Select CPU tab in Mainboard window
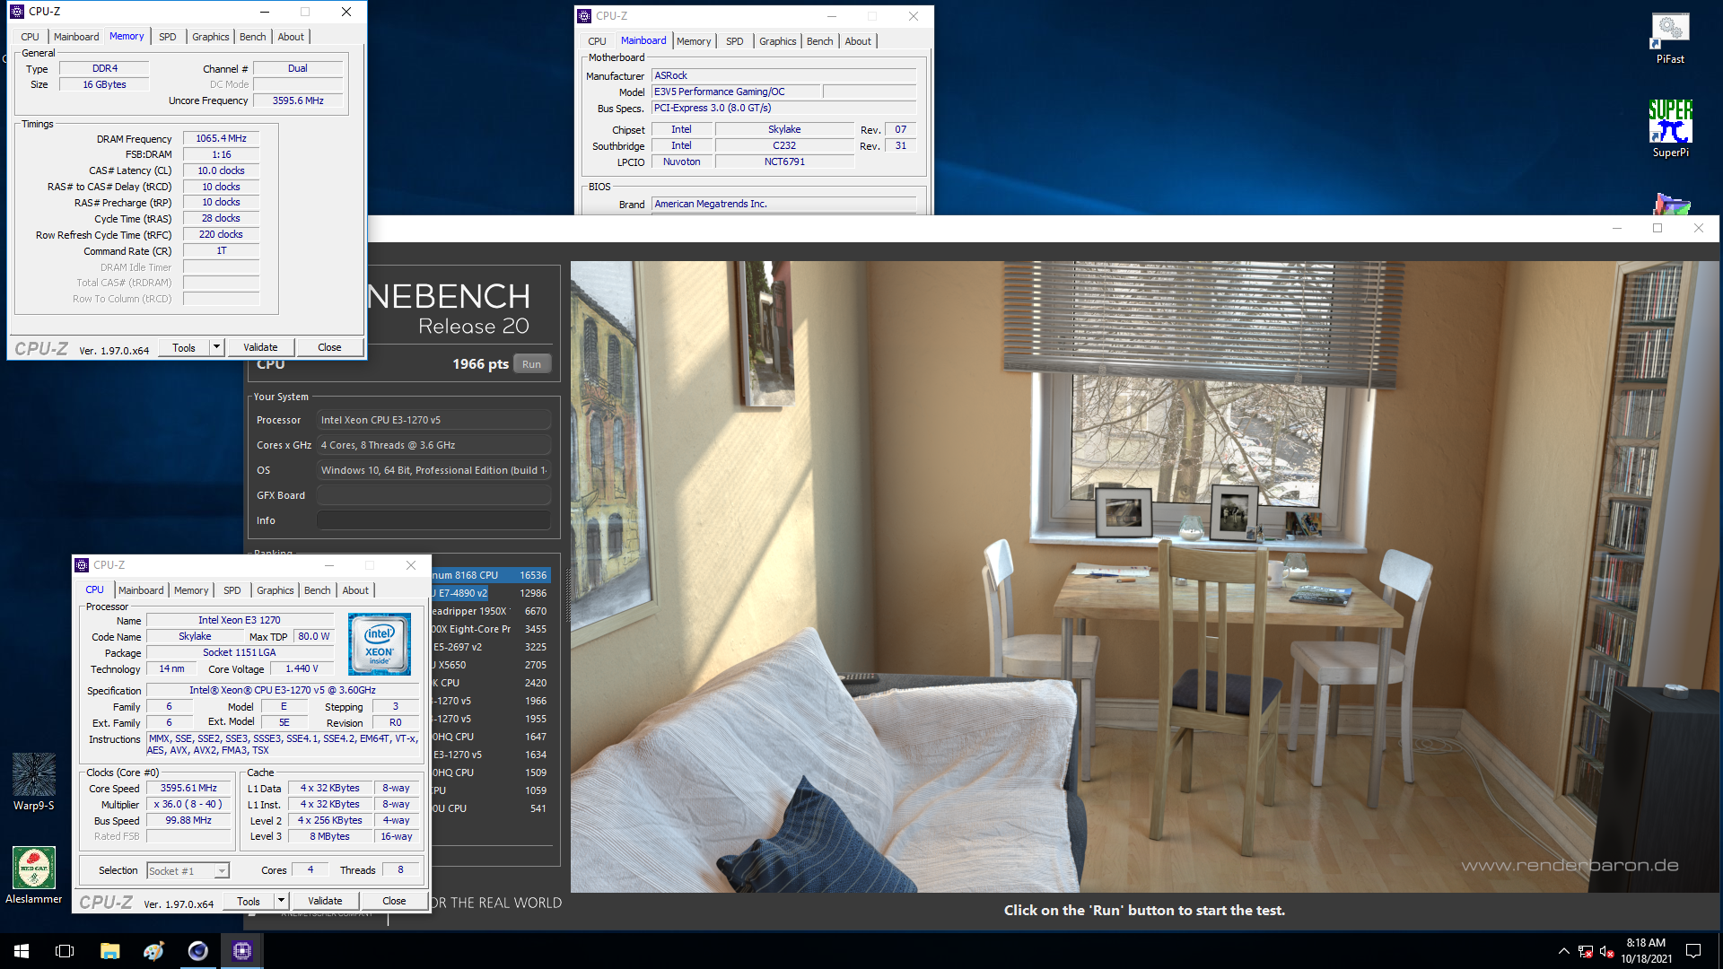 click(597, 41)
